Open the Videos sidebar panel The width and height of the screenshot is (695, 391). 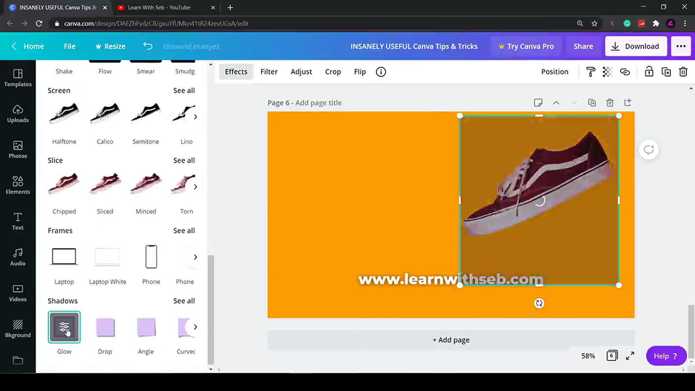(18, 293)
